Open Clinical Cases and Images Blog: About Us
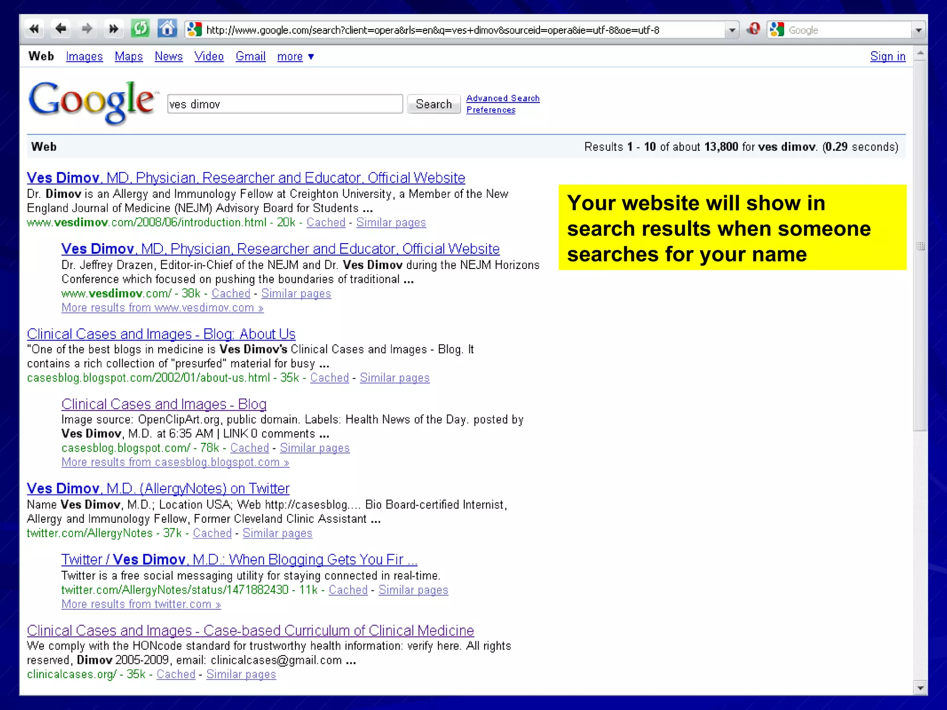This screenshot has width=947, height=710. pos(161,334)
